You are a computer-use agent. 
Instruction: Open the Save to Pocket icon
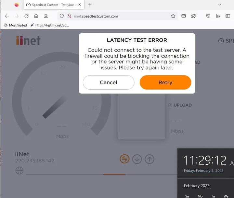click(x=208, y=16)
